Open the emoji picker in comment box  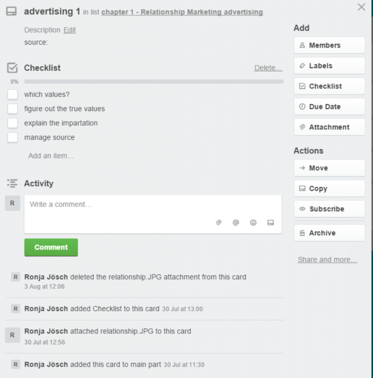coord(253,223)
